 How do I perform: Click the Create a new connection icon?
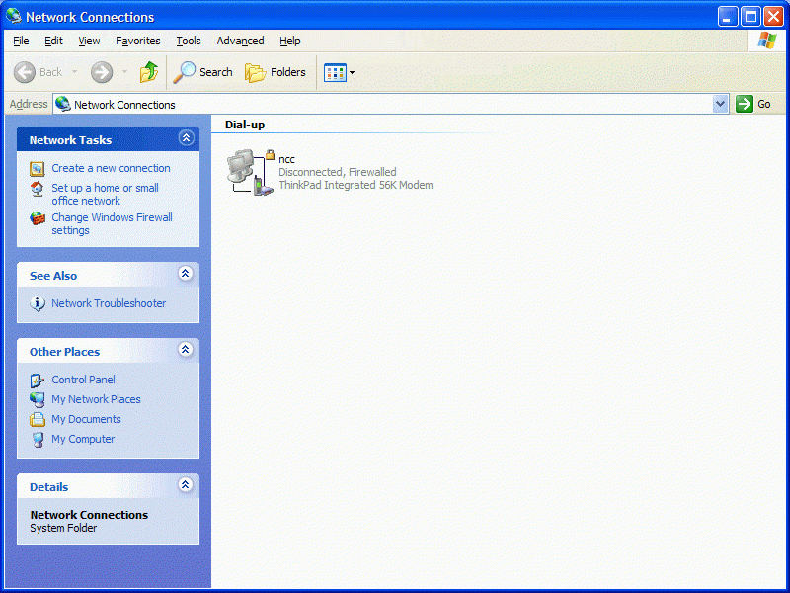[x=38, y=169]
